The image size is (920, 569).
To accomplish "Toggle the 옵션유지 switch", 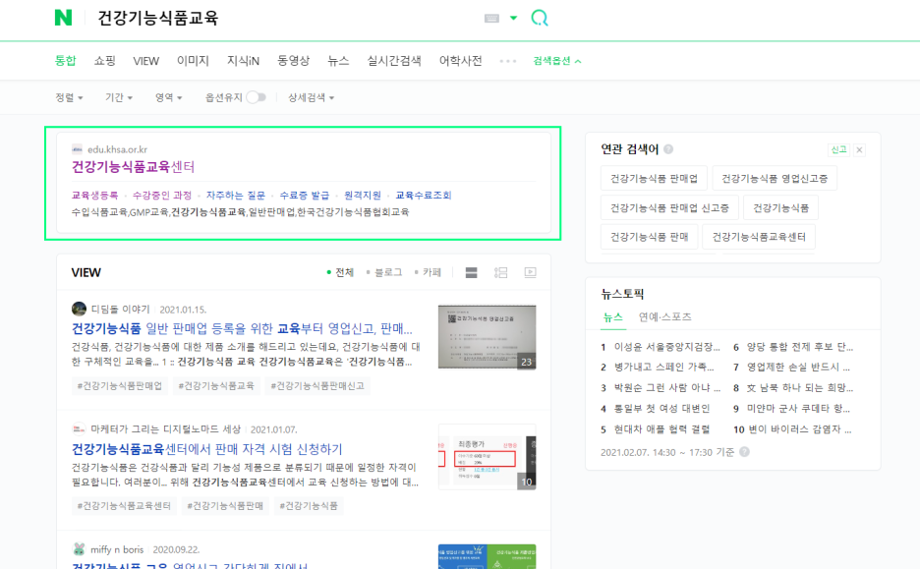I will click(x=256, y=97).
